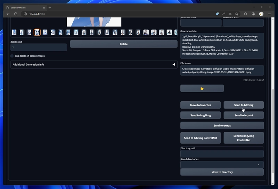This screenshot has width=278, height=189.
Task: Open the Collections icon in browser toolbar
Action: pyautogui.click(x=253, y=14)
